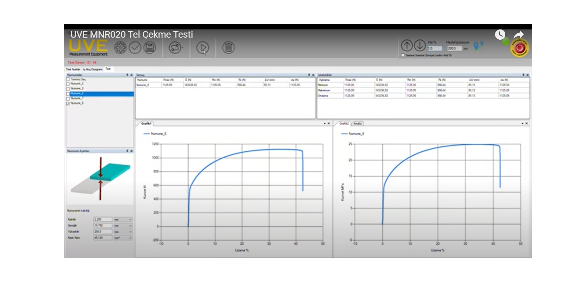Click the UVE Measurement Equipment logo
The image size is (583, 299).
[88, 48]
